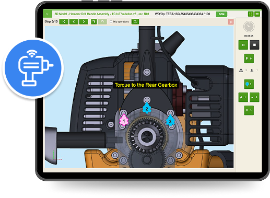Pause the operation timer

click(243, 45)
